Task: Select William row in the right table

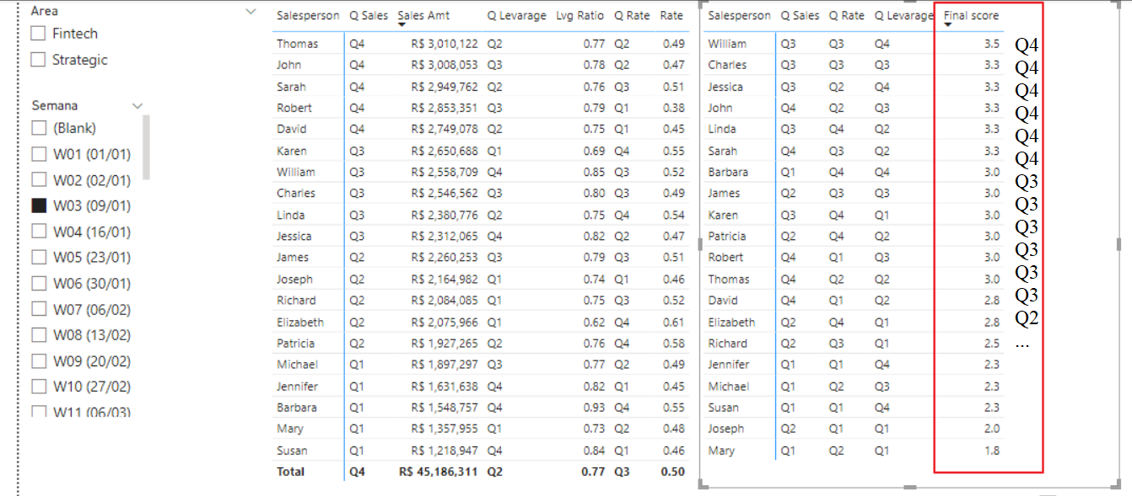Action: (727, 44)
